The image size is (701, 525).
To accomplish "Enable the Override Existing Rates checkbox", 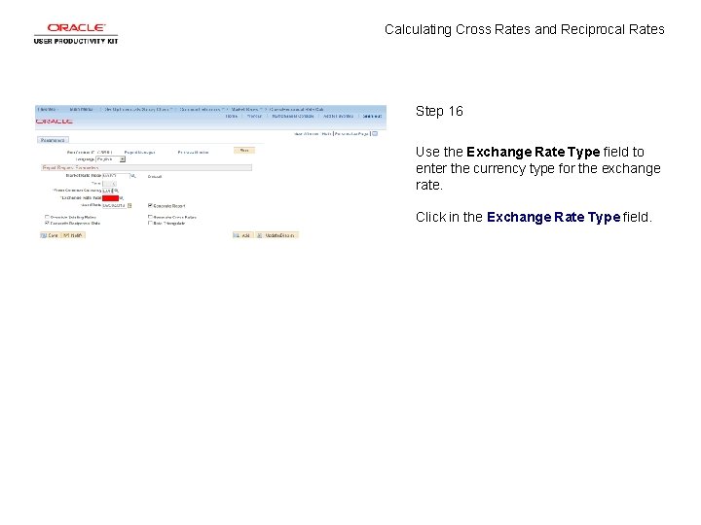I will coord(47,217).
